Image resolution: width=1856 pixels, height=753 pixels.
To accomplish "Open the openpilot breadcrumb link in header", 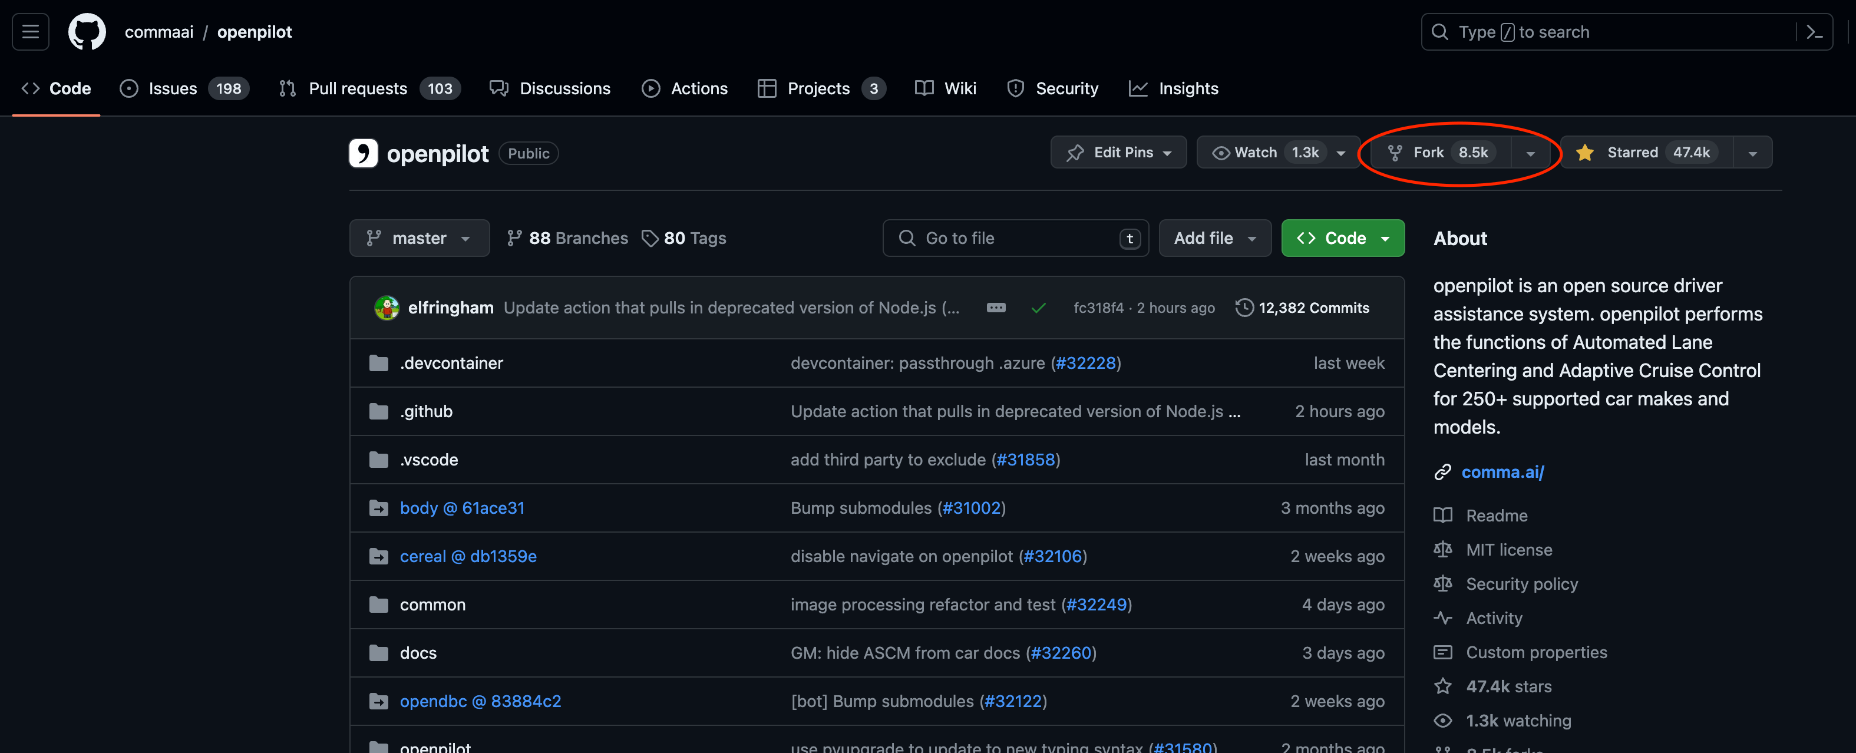I will (x=255, y=32).
